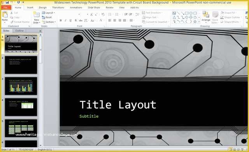249x152 pixels.
Task: Select the Rectangle shape in gallery
Action: [x=187, y=13]
